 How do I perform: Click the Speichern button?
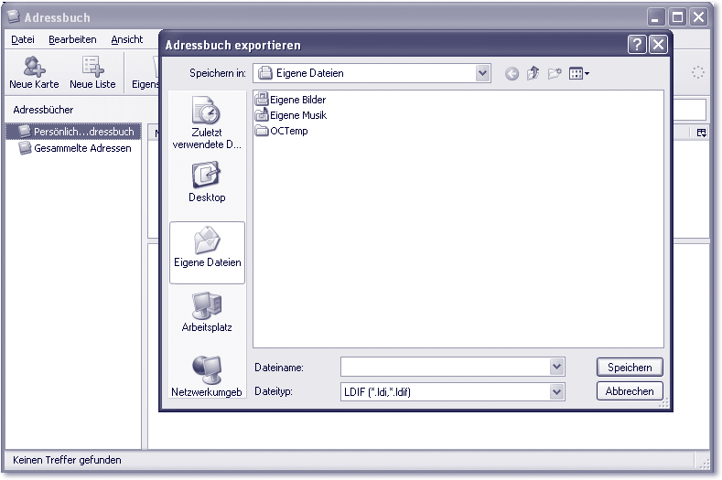pos(630,367)
